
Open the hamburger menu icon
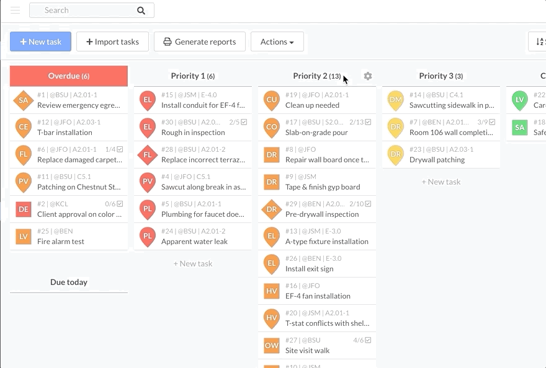(16, 11)
